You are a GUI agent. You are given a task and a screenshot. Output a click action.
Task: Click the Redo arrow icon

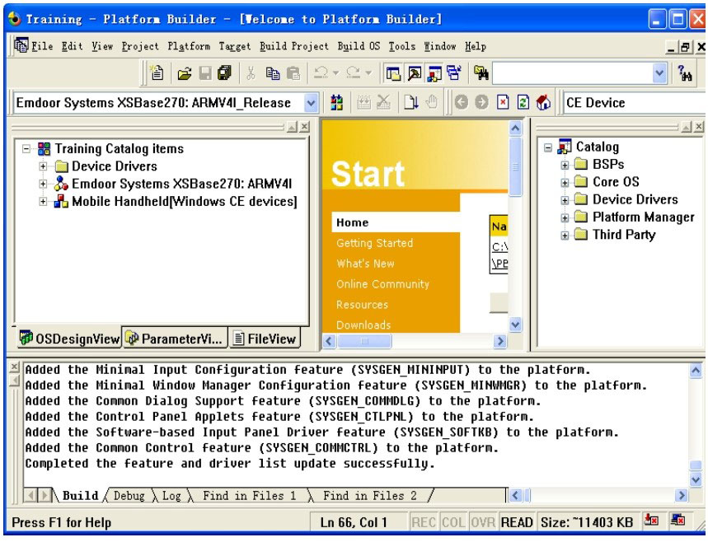(x=353, y=72)
